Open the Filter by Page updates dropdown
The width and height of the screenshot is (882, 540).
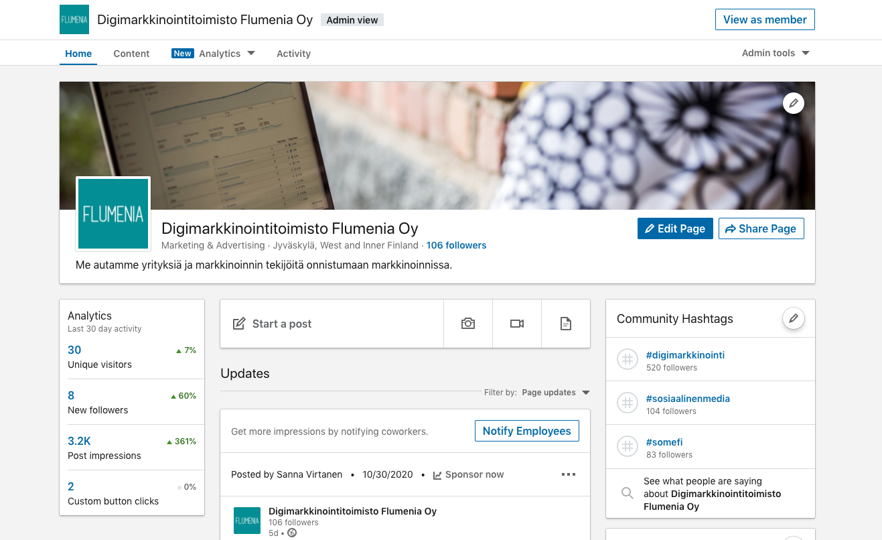coord(556,393)
